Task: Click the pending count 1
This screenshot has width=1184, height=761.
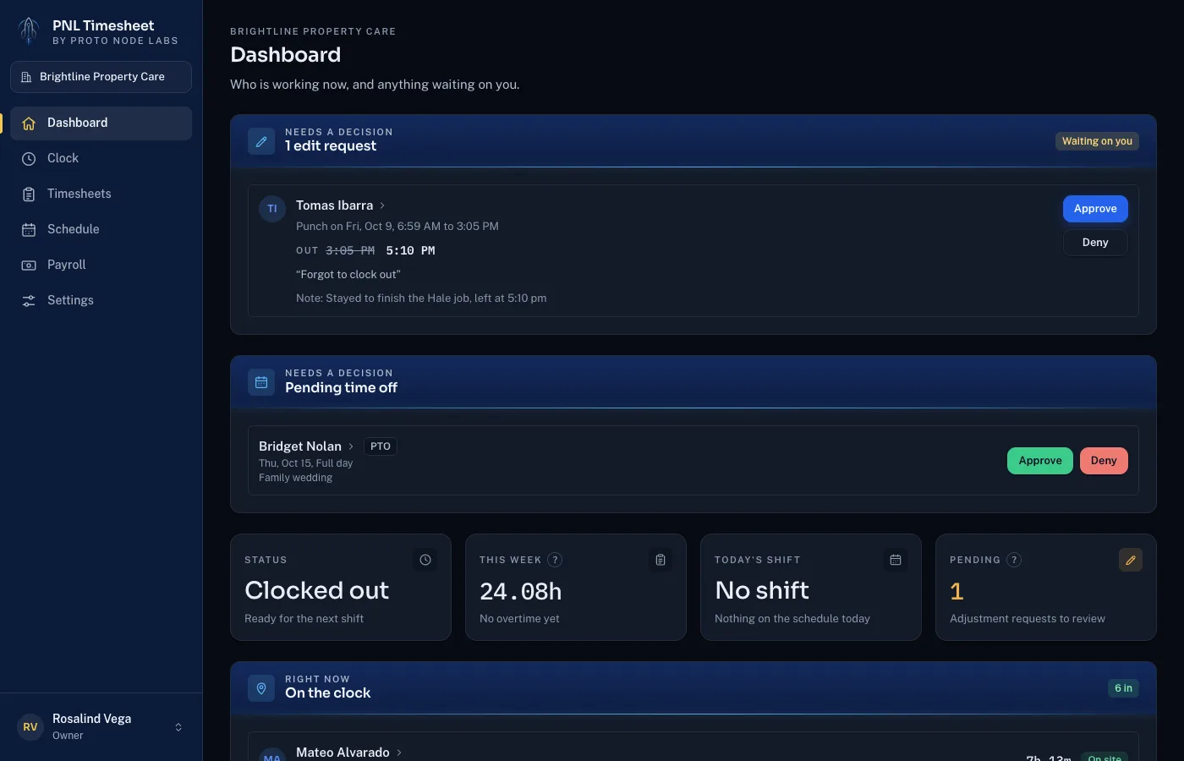Action: 957,592
